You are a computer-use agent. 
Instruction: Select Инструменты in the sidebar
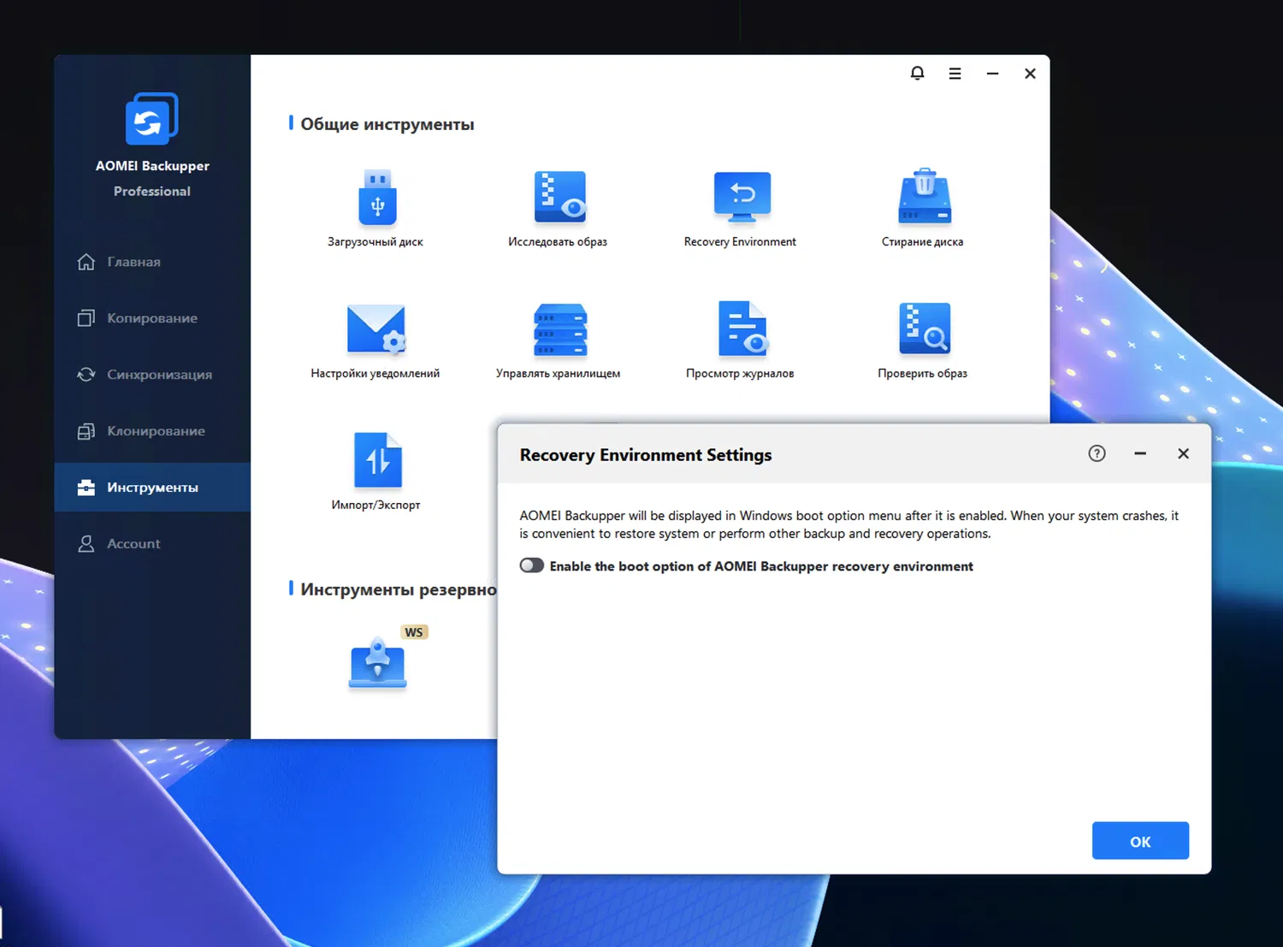pos(152,488)
